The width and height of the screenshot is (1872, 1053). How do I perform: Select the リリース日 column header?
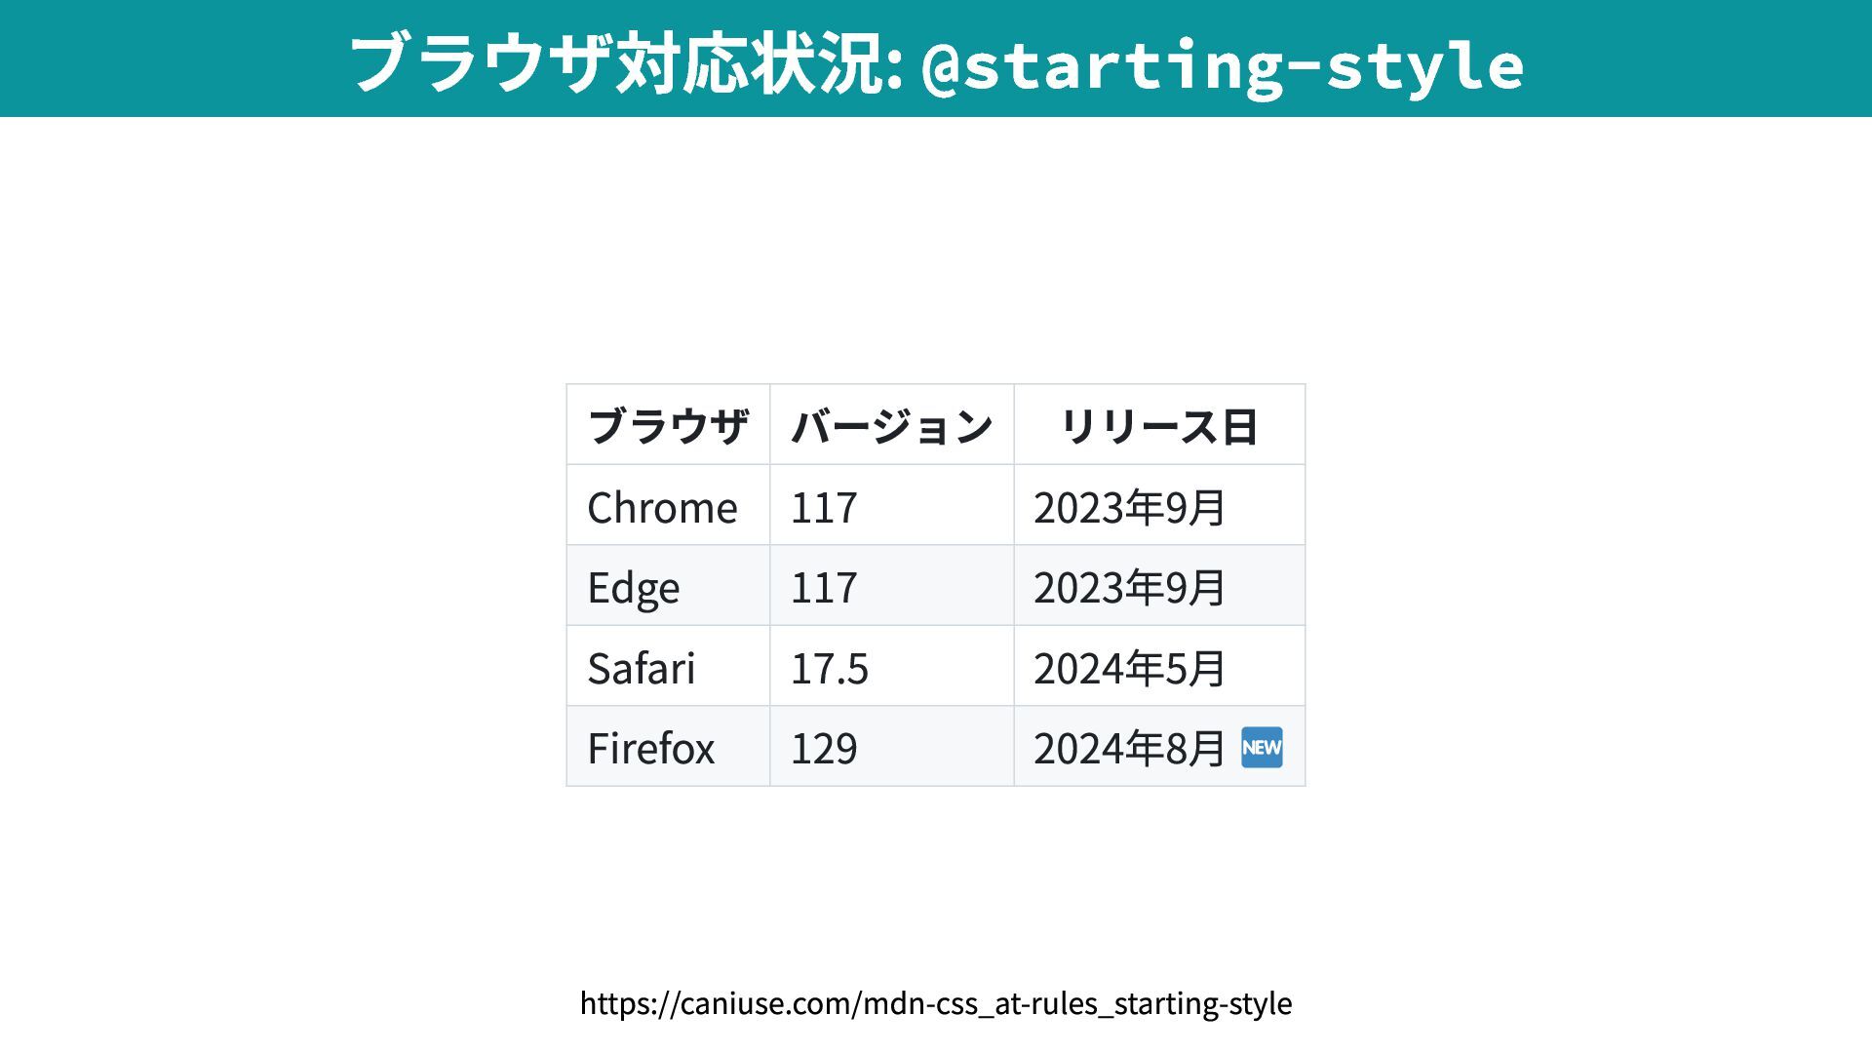pyautogui.click(x=1158, y=426)
